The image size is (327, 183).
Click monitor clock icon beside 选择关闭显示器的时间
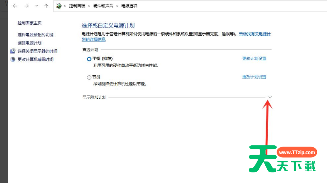pyautogui.click(x=13, y=51)
